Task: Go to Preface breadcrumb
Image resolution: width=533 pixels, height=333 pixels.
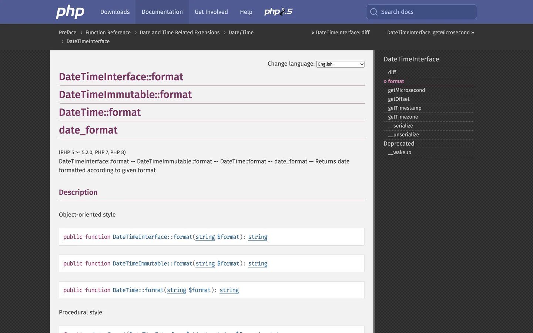Action: 68,33
